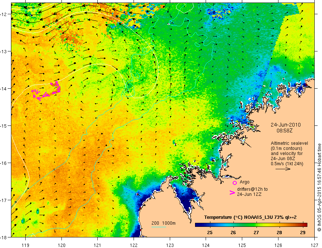Click the 'Argo' legend label

click(x=244, y=182)
